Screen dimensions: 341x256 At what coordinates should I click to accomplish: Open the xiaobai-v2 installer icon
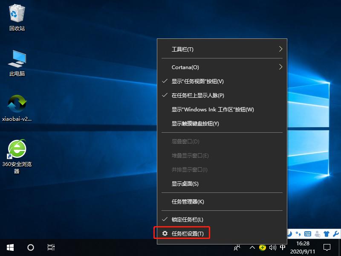click(17, 108)
